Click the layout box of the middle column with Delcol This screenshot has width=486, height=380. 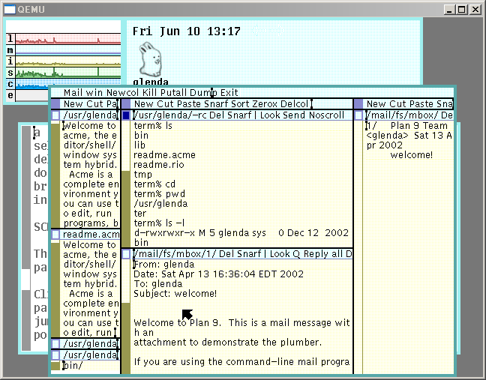pyautogui.click(x=126, y=103)
